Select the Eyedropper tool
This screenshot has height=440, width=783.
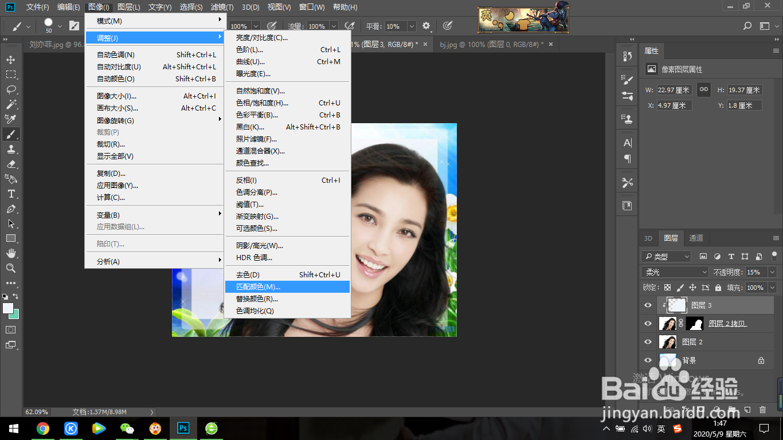(x=11, y=119)
